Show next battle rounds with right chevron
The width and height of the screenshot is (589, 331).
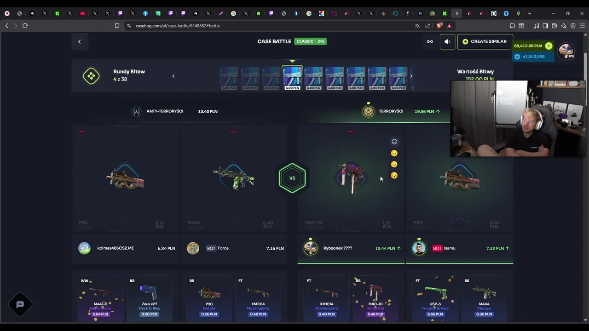[411, 76]
